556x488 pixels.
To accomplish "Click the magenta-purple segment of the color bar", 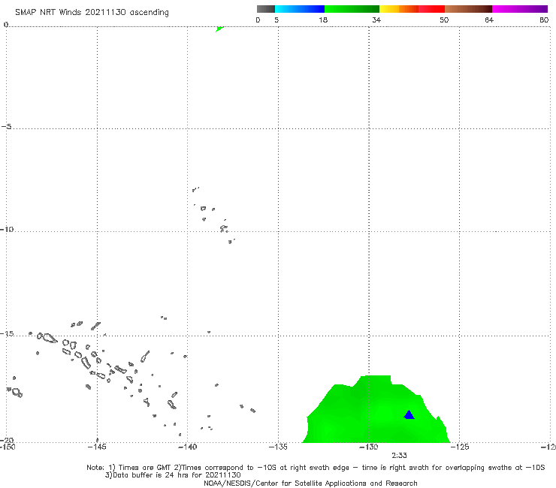I will tap(520, 9).
